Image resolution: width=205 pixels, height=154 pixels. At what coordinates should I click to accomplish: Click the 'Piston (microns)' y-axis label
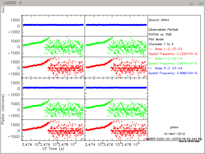coord(3,109)
